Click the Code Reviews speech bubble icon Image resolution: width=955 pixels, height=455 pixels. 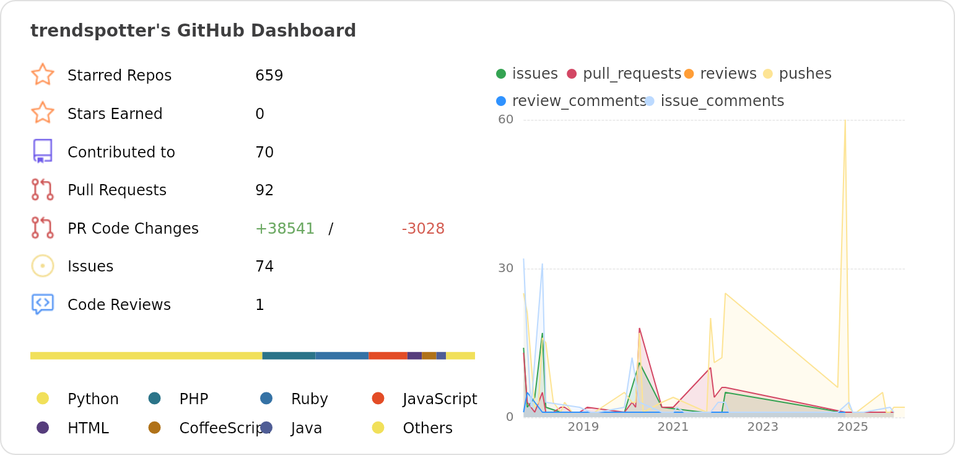pyautogui.click(x=43, y=304)
